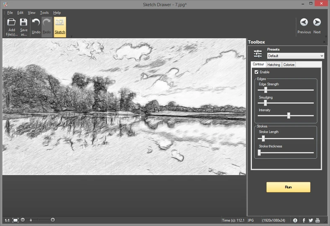330x226 pixels.
Task: Click the Edge Strength slider handle
Action: click(x=266, y=90)
